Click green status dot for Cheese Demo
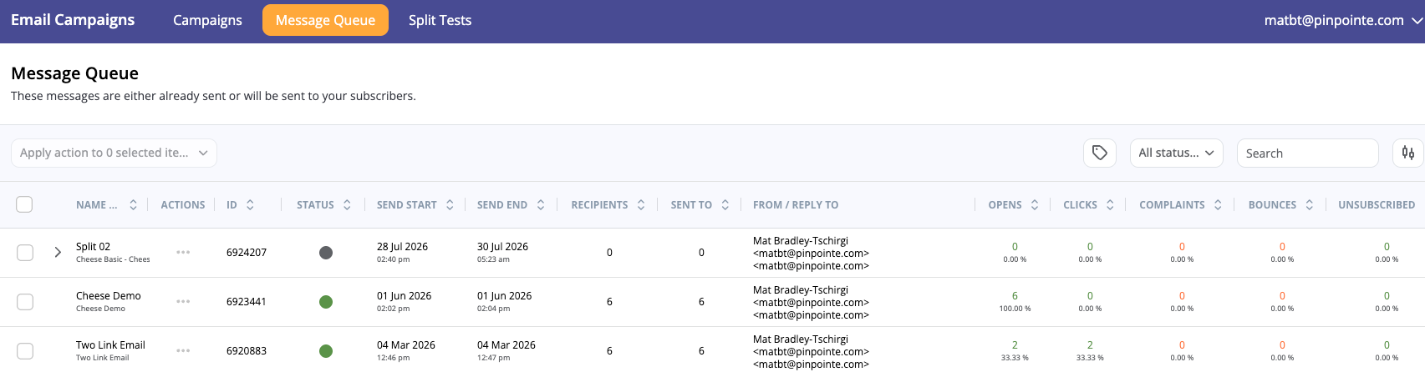Screen dimensions: 1425x372 point(326,302)
